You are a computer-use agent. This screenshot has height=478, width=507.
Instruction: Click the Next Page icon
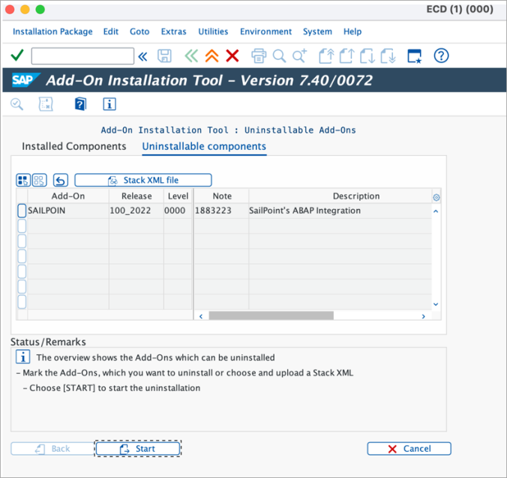367,55
